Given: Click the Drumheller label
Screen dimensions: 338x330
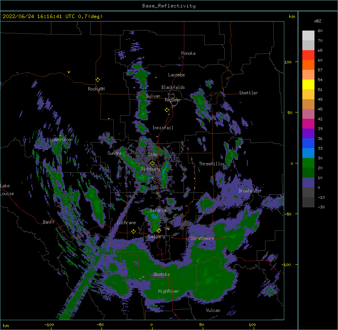Looking at the screenshot, I should click(250, 191).
